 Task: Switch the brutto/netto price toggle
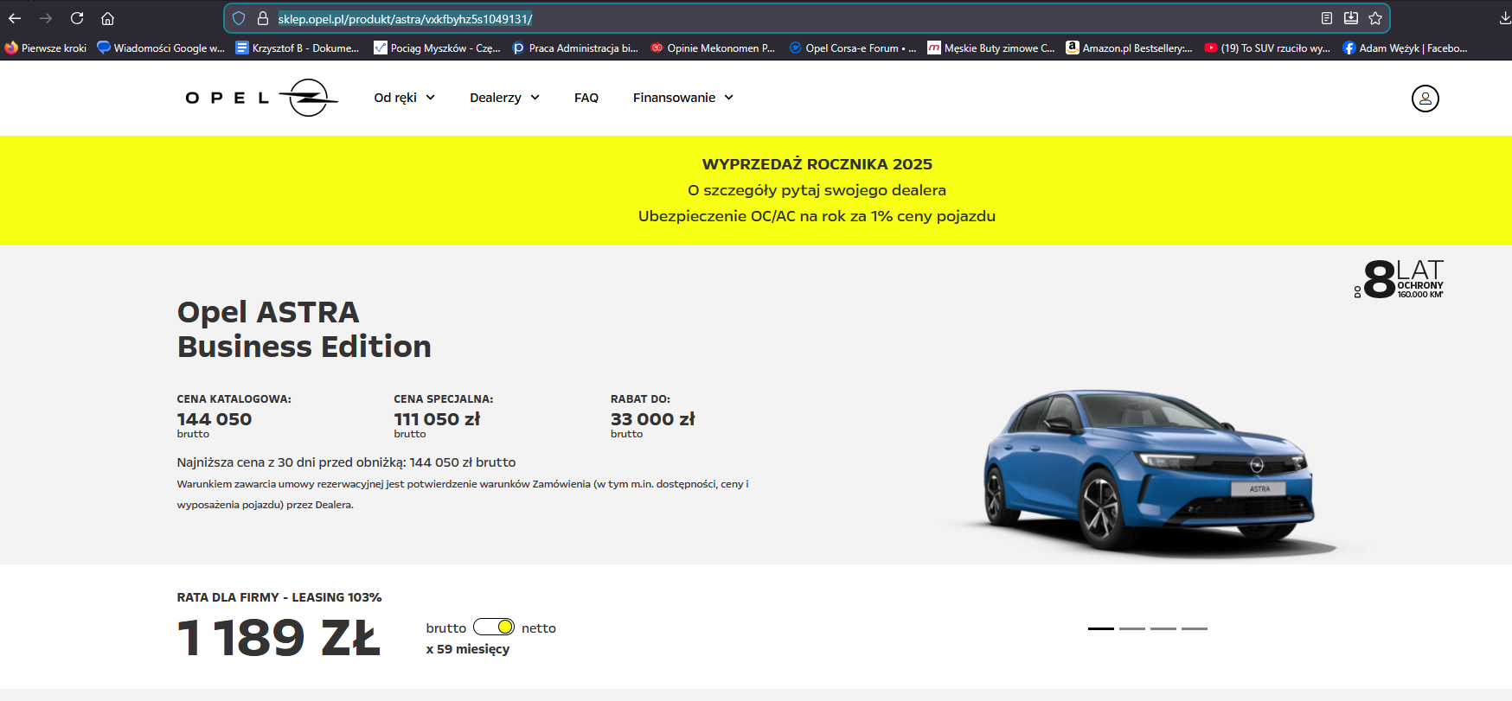(494, 627)
